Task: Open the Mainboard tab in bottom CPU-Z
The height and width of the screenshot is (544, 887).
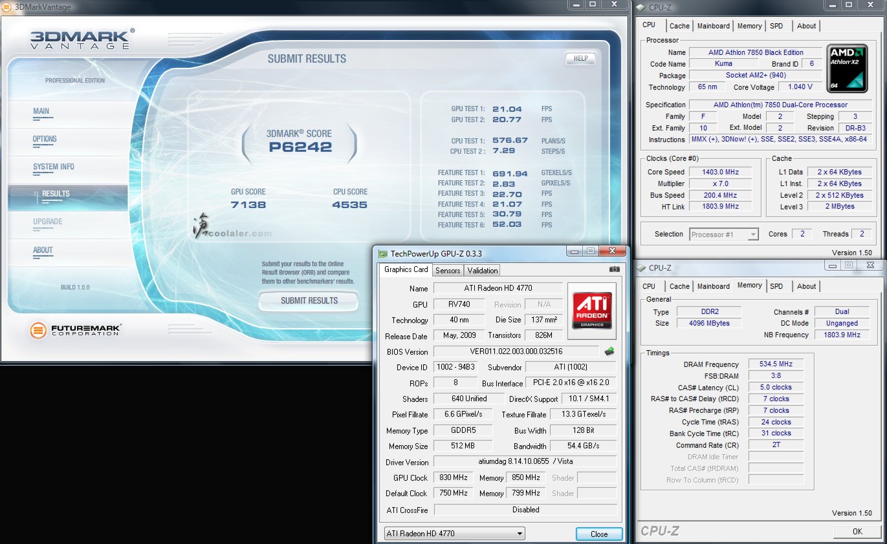Action: 714,286
